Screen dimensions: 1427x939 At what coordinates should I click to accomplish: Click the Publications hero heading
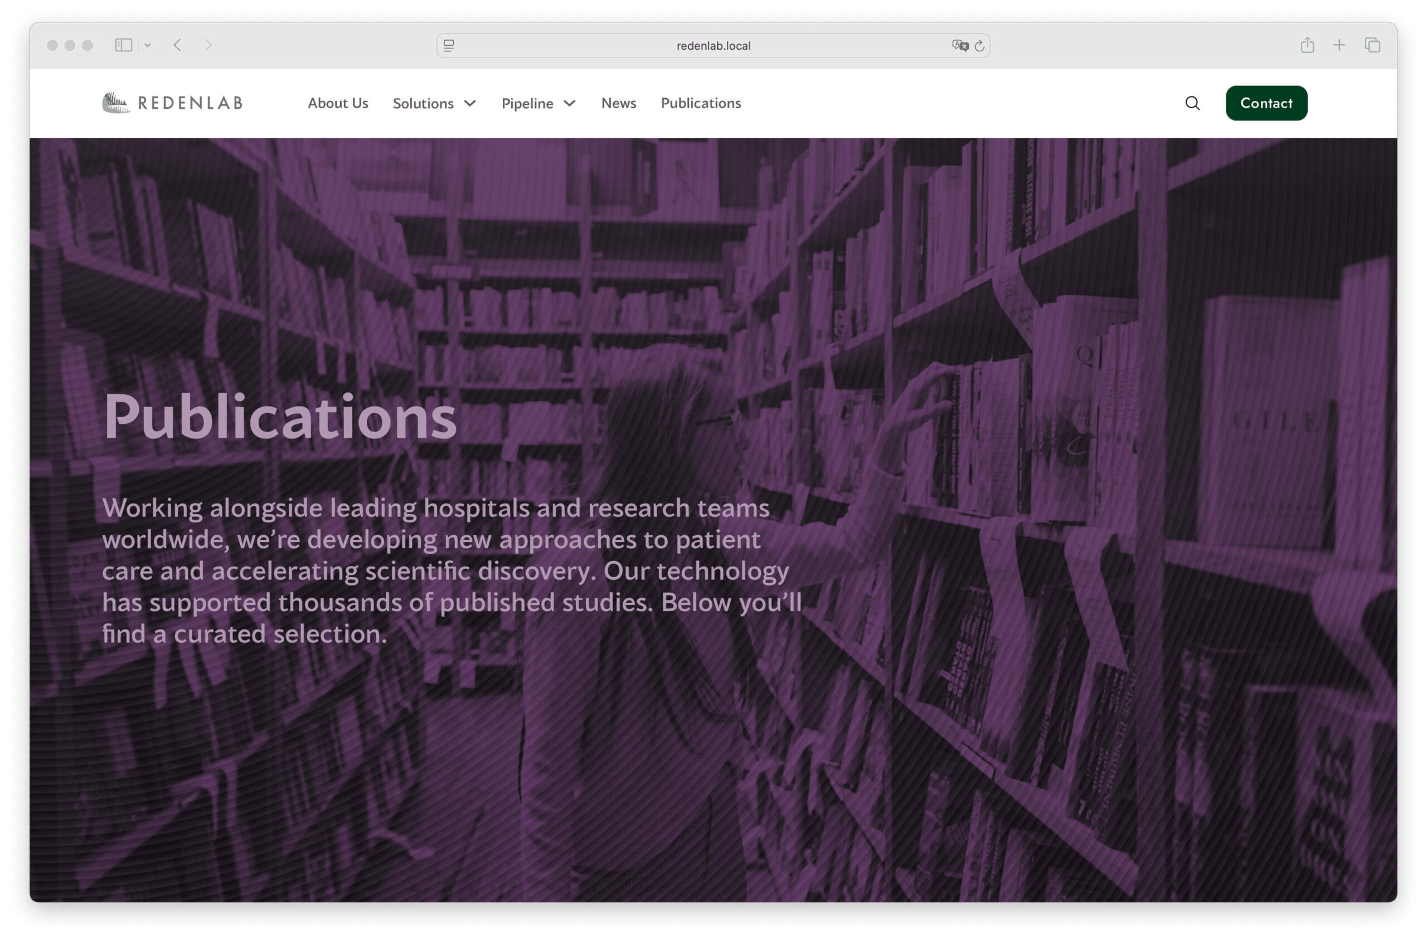click(x=280, y=417)
